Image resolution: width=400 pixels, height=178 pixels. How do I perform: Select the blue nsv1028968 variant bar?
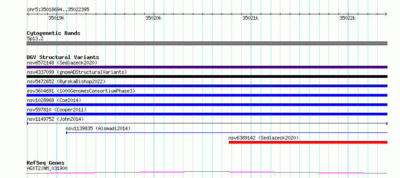[207, 105]
